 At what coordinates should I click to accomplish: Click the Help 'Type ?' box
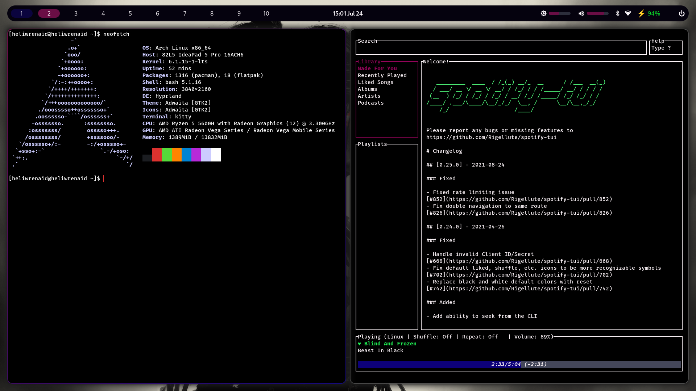[666, 48]
